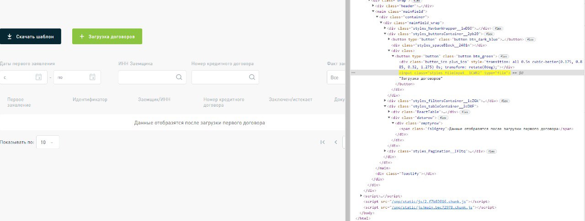Image resolution: width=585 pixels, height=221 pixels.
Task: Collapse the styles_buttonsContainer div node
Action: point(385,34)
